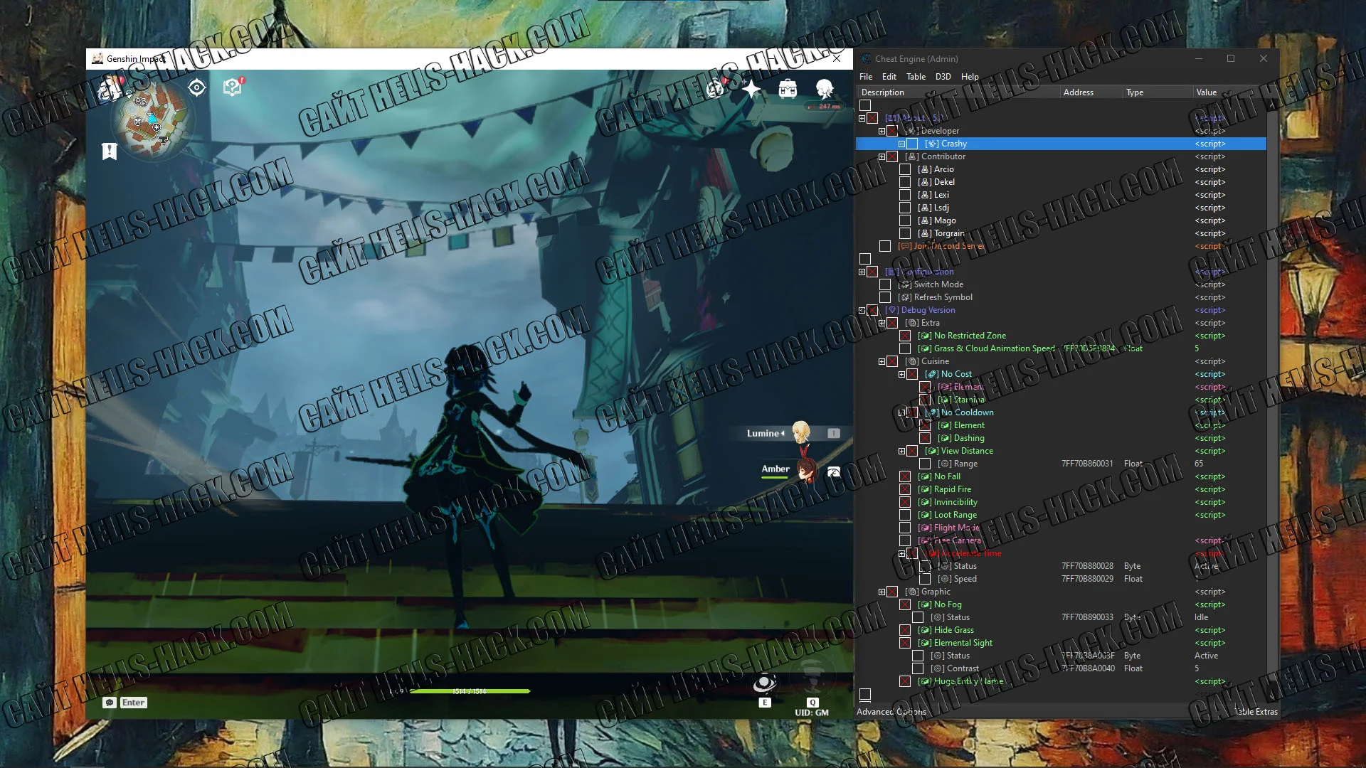Open the tutorial guide icon with alert
The height and width of the screenshot is (768, 1366).
233,87
